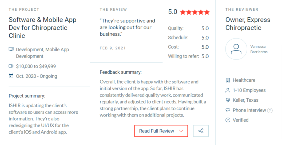Click the project title about Chiropractic Clinic

pyautogui.click(x=42, y=28)
